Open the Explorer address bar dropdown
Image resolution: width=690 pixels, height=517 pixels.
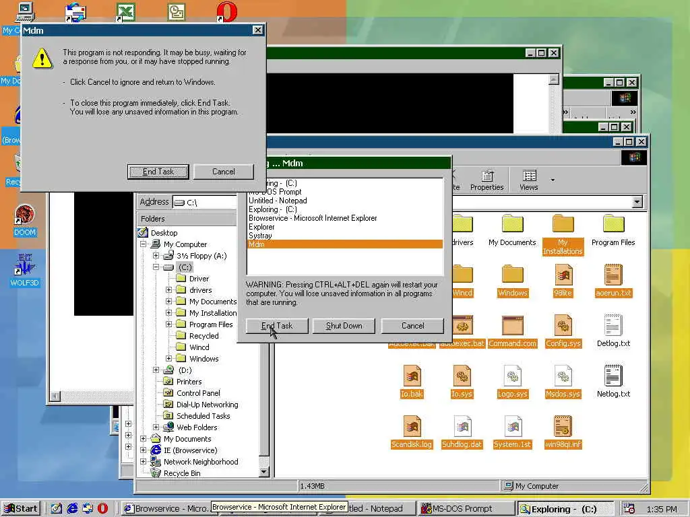pyautogui.click(x=637, y=202)
